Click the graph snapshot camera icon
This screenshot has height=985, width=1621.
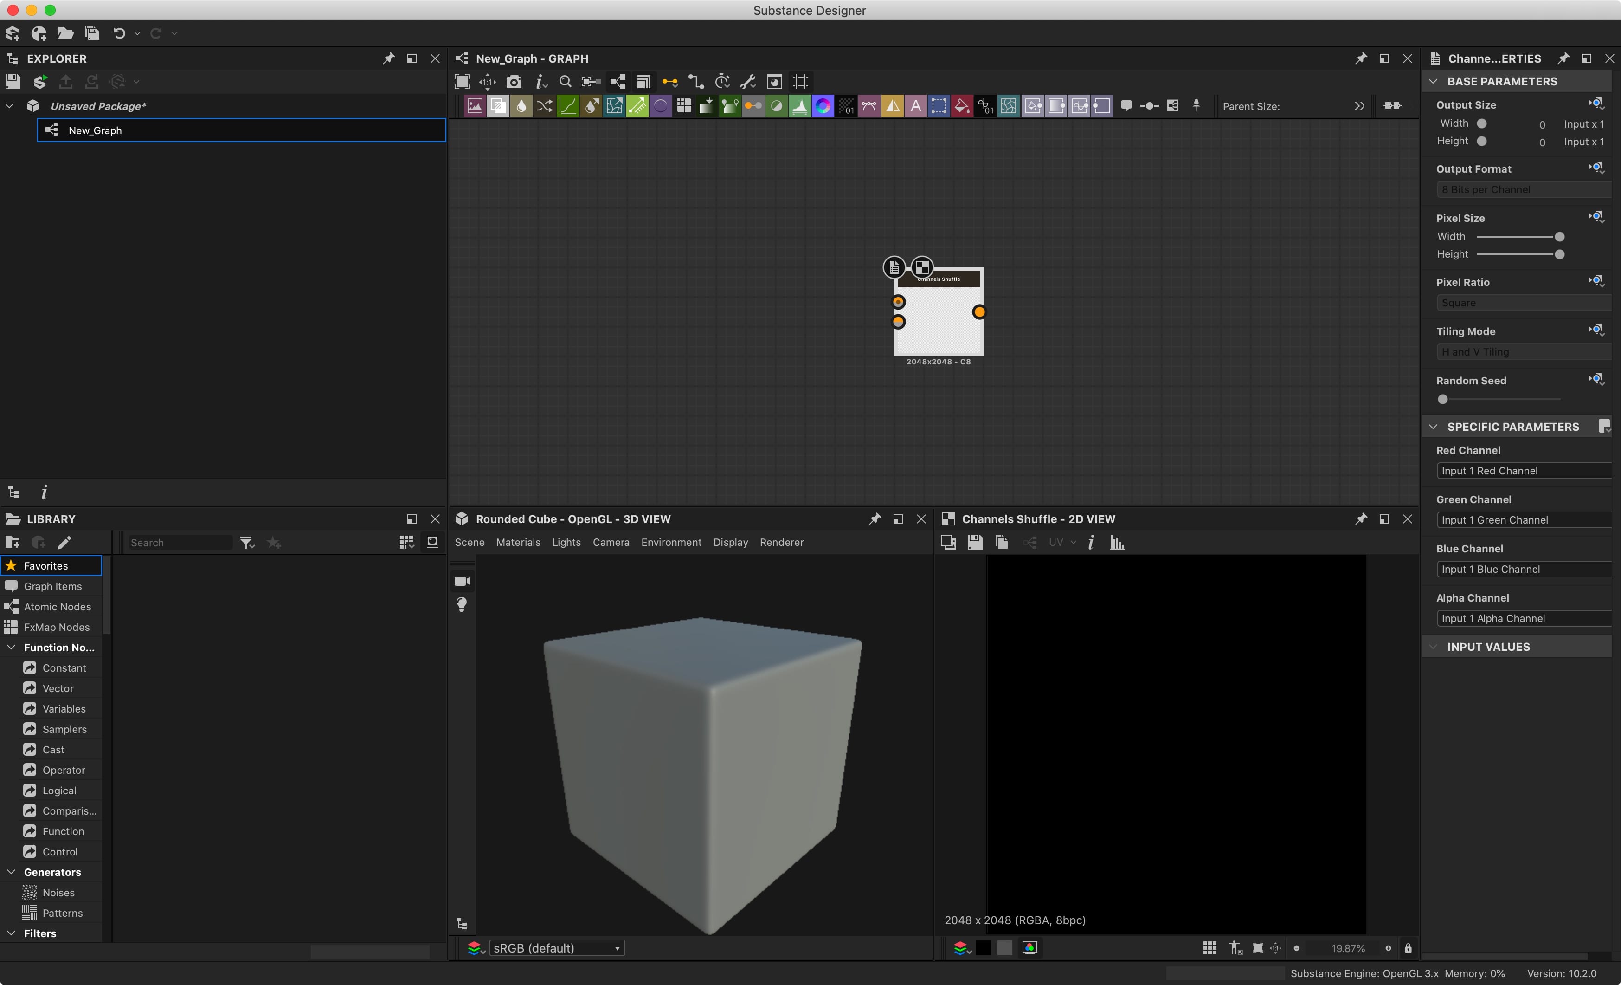click(513, 82)
